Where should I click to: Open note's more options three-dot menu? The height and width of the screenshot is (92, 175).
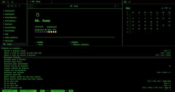coord(118,6)
